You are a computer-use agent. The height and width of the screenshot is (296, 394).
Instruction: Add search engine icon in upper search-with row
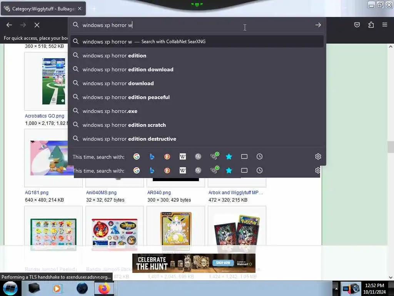(214, 156)
